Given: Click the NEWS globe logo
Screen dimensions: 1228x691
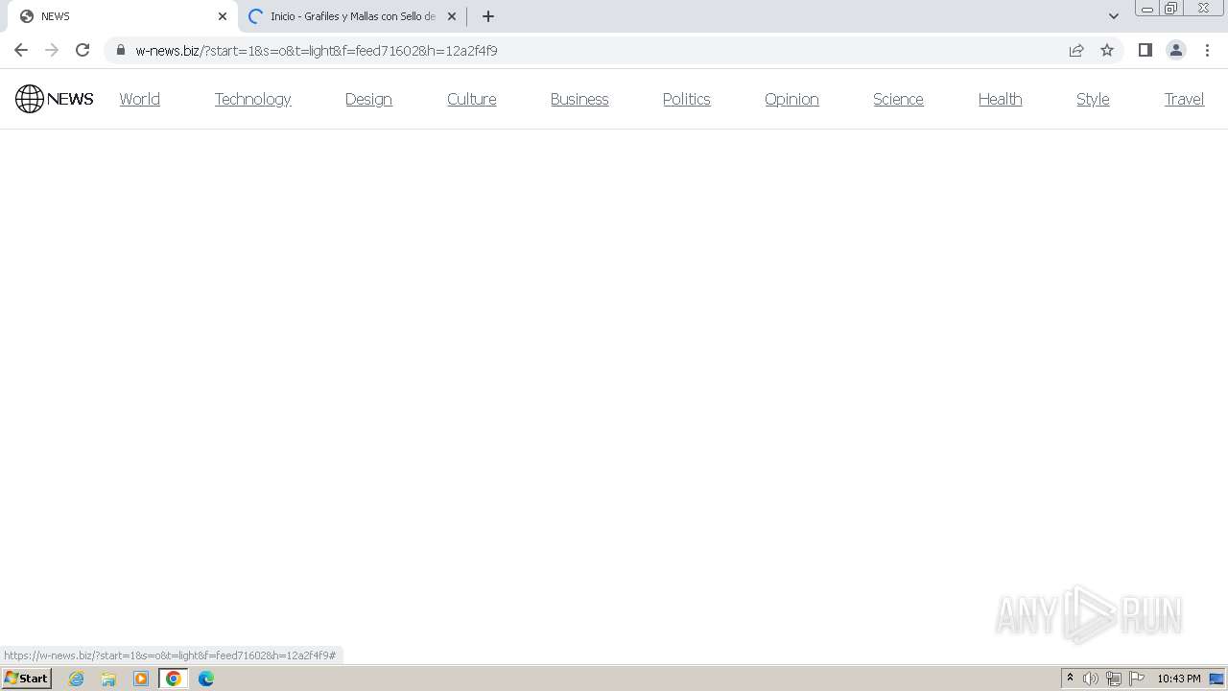Looking at the screenshot, I should point(55,99).
